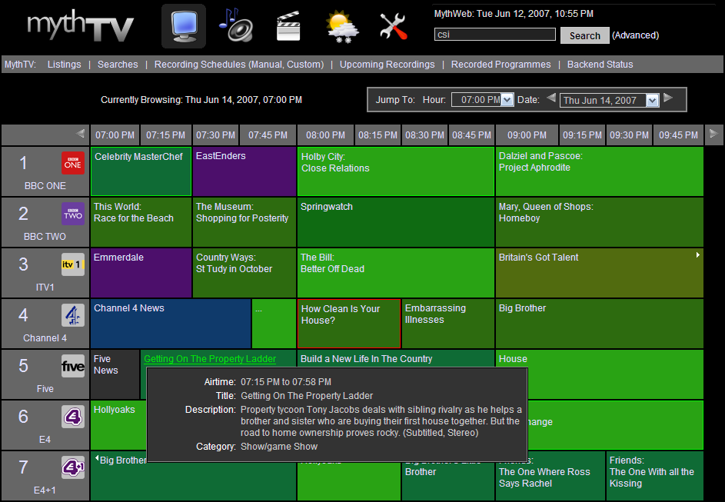Shift the listings grid earlier with left arrow
Screen dimensions: 725x502
click(x=81, y=134)
